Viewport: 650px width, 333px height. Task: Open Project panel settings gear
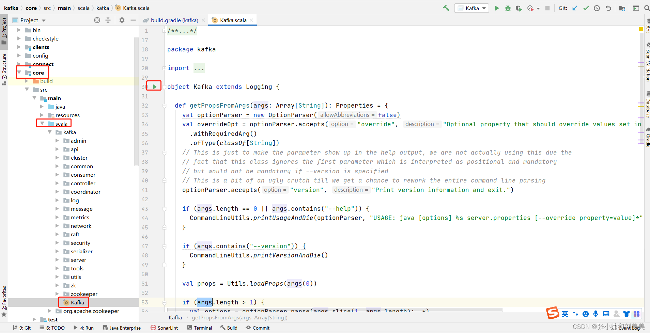(122, 20)
